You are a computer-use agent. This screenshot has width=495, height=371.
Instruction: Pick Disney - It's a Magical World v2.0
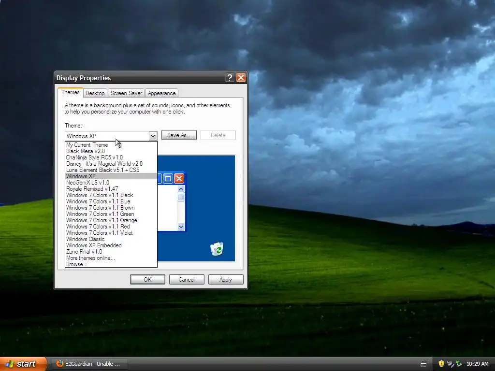pyautogui.click(x=111, y=164)
